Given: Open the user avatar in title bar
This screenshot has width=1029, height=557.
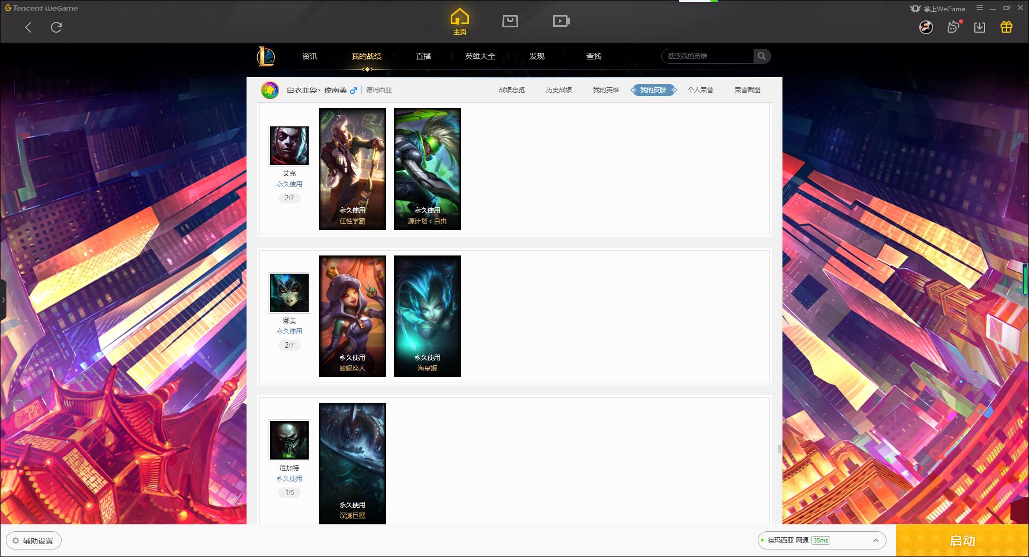Looking at the screenshot, I should tap(926, 27).
